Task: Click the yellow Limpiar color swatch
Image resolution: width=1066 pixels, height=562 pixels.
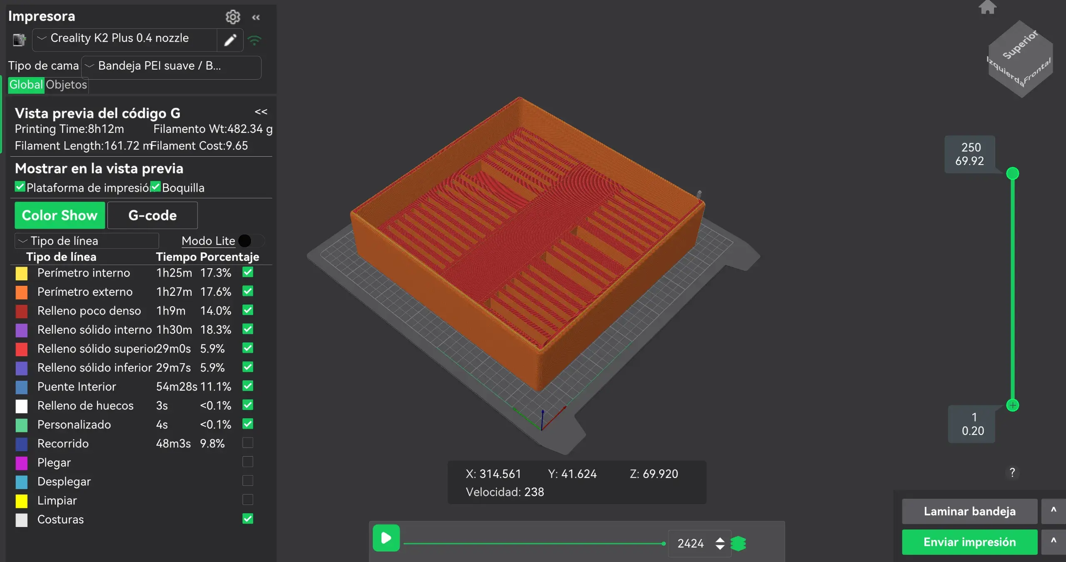Action: pos(22,501)
